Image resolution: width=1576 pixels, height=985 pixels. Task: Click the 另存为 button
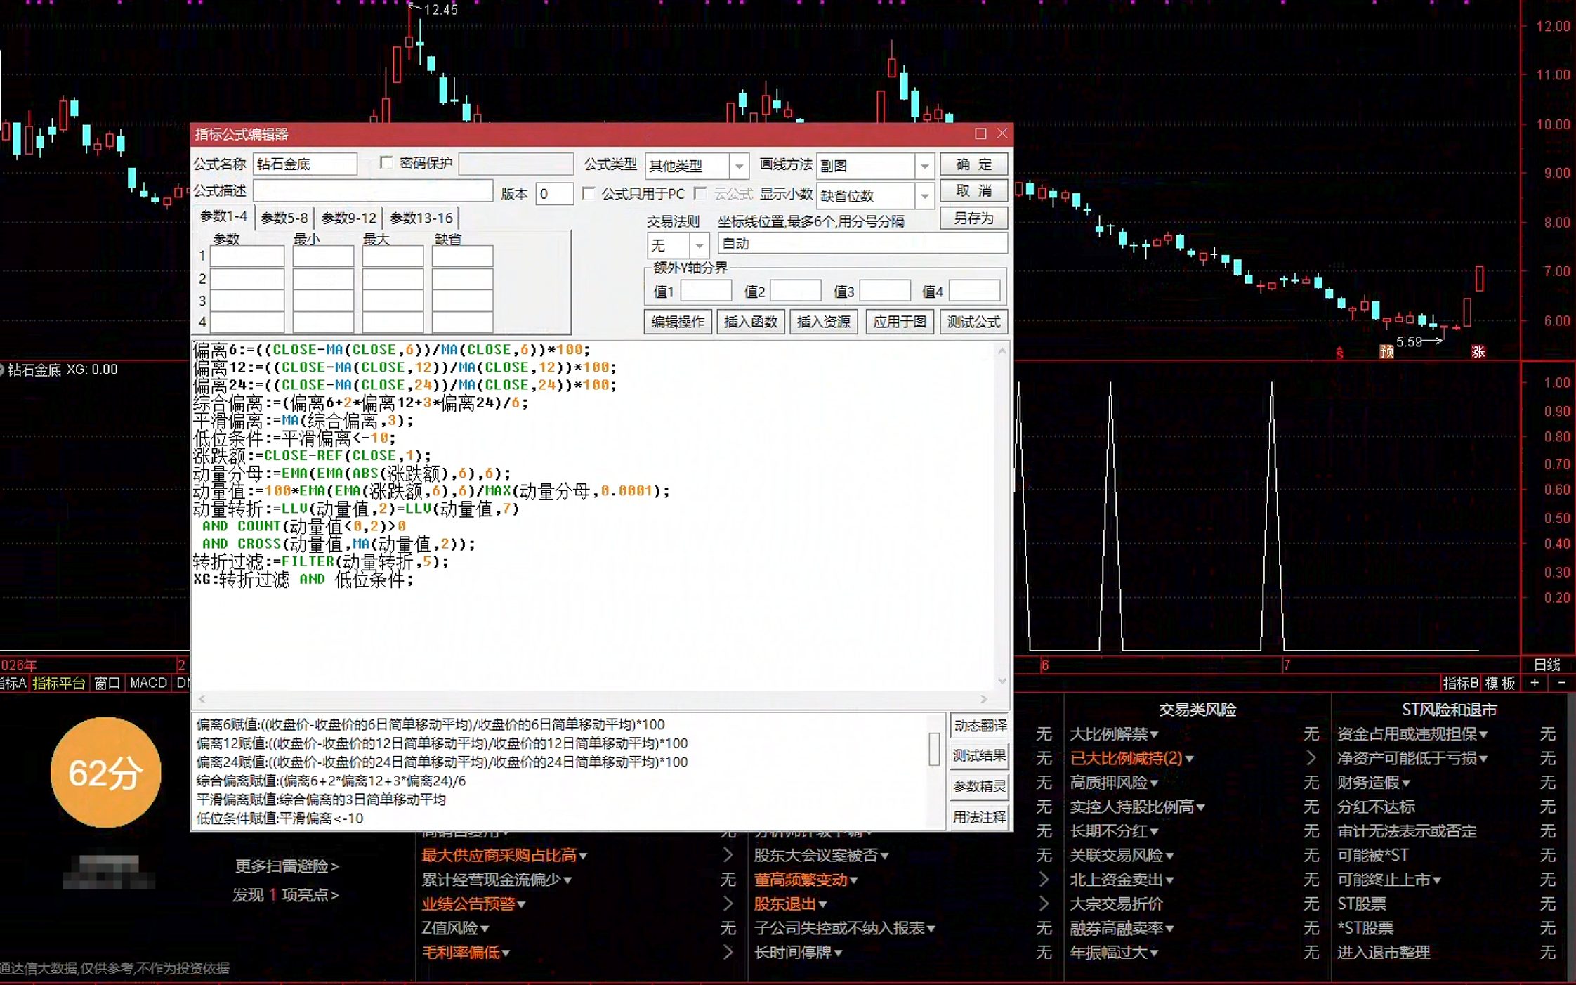pos(974,218)
